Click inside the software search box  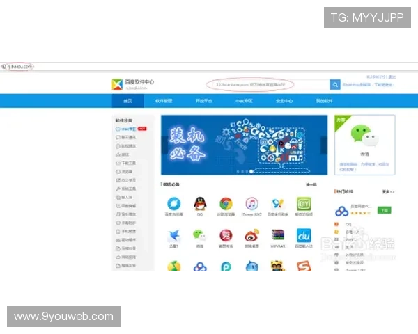[x=266, y=84]
